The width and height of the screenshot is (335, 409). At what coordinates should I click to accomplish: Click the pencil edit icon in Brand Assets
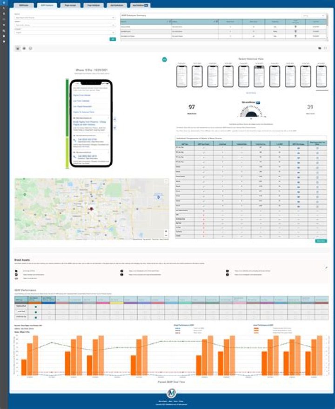coord(326,267)
